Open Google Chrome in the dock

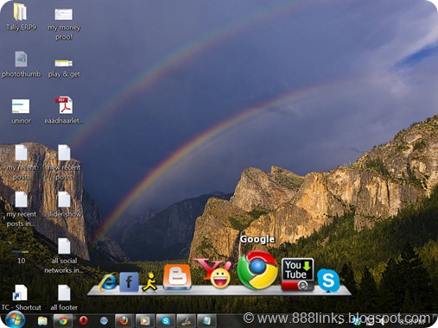(257, 269)
